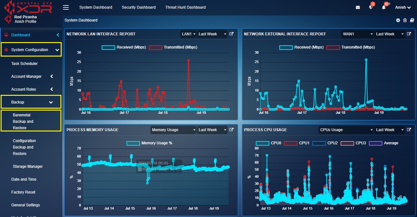This screenshot has height=217, width=417.
Task: Toggle Received (Mbps) series in External report
Action: tap(301, 47)
